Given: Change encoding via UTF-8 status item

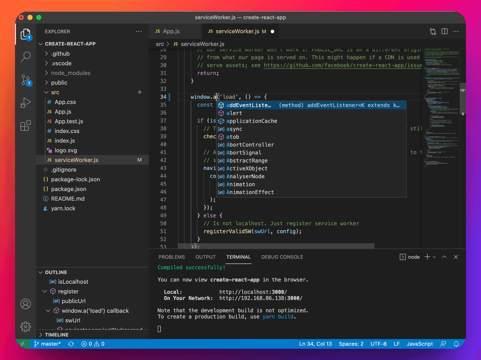Looking at the screenshot, I should click(379, 344).
